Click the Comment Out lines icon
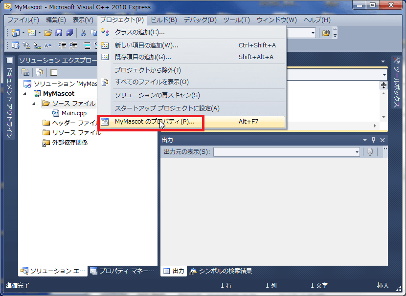Image resolution: width=406 pixels, height=296 pixels. tap(87, 46)
